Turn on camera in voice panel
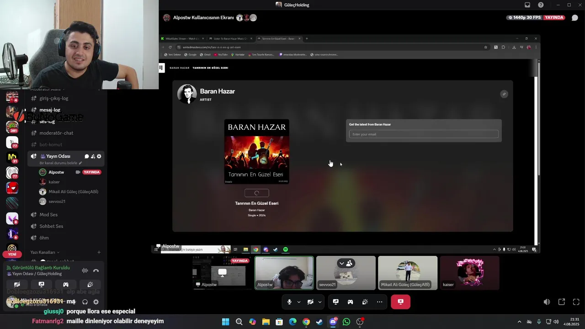Screen dimensions: 585x329 coord(17,284)
